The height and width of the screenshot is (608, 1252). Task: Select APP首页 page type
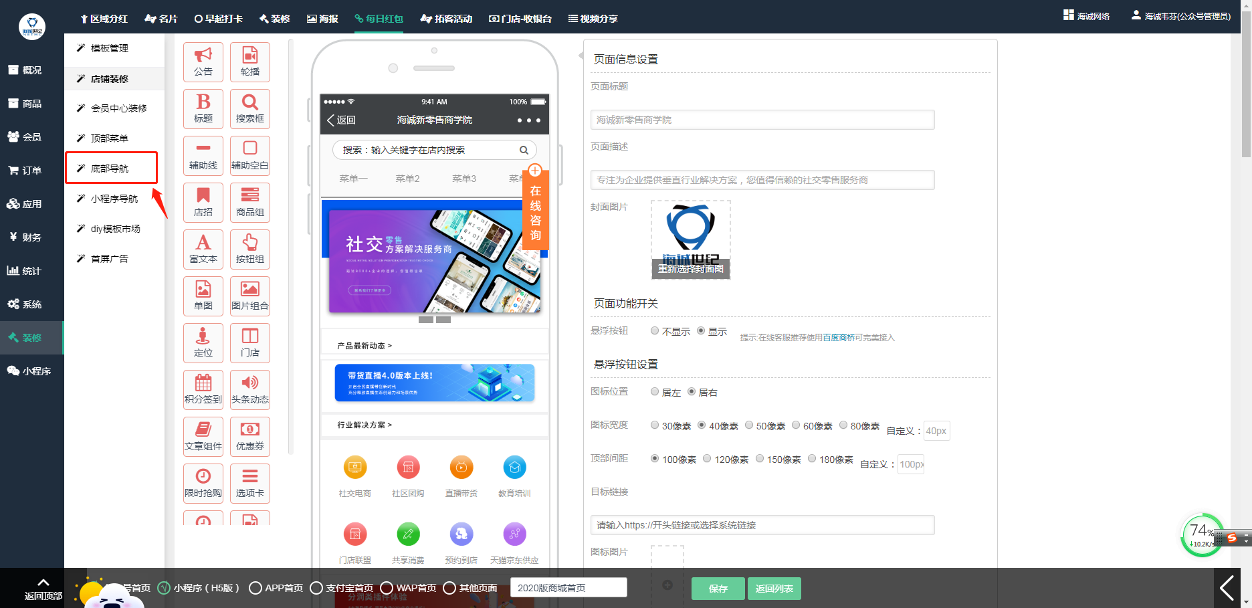255,588
